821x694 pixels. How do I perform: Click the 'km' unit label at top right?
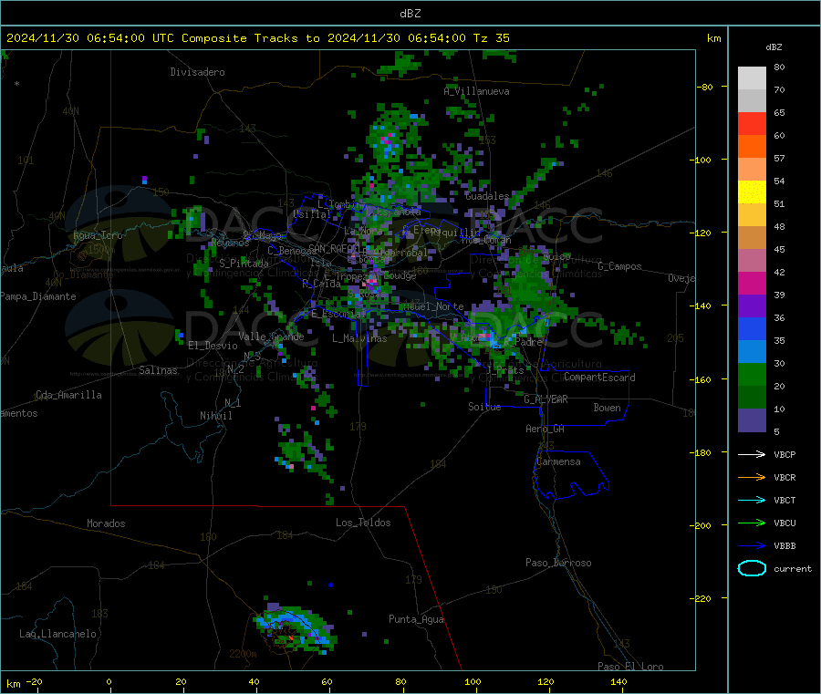pos(713,38)
